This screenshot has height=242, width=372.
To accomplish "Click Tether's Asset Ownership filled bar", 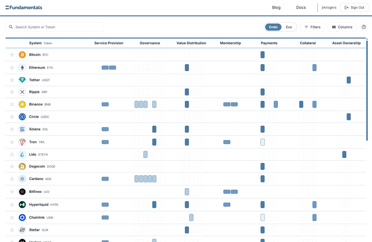I will [349, 80].
